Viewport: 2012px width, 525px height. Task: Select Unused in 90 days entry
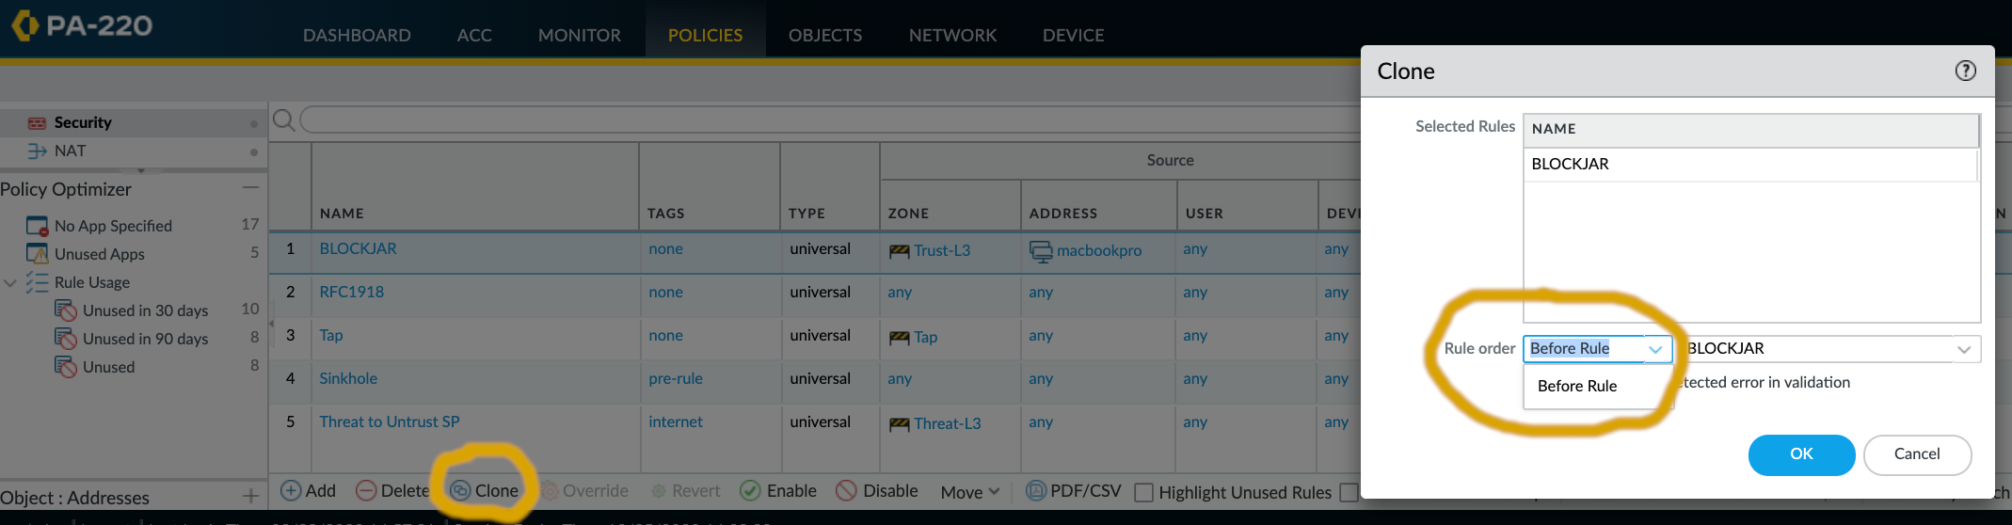pos(145,339)
